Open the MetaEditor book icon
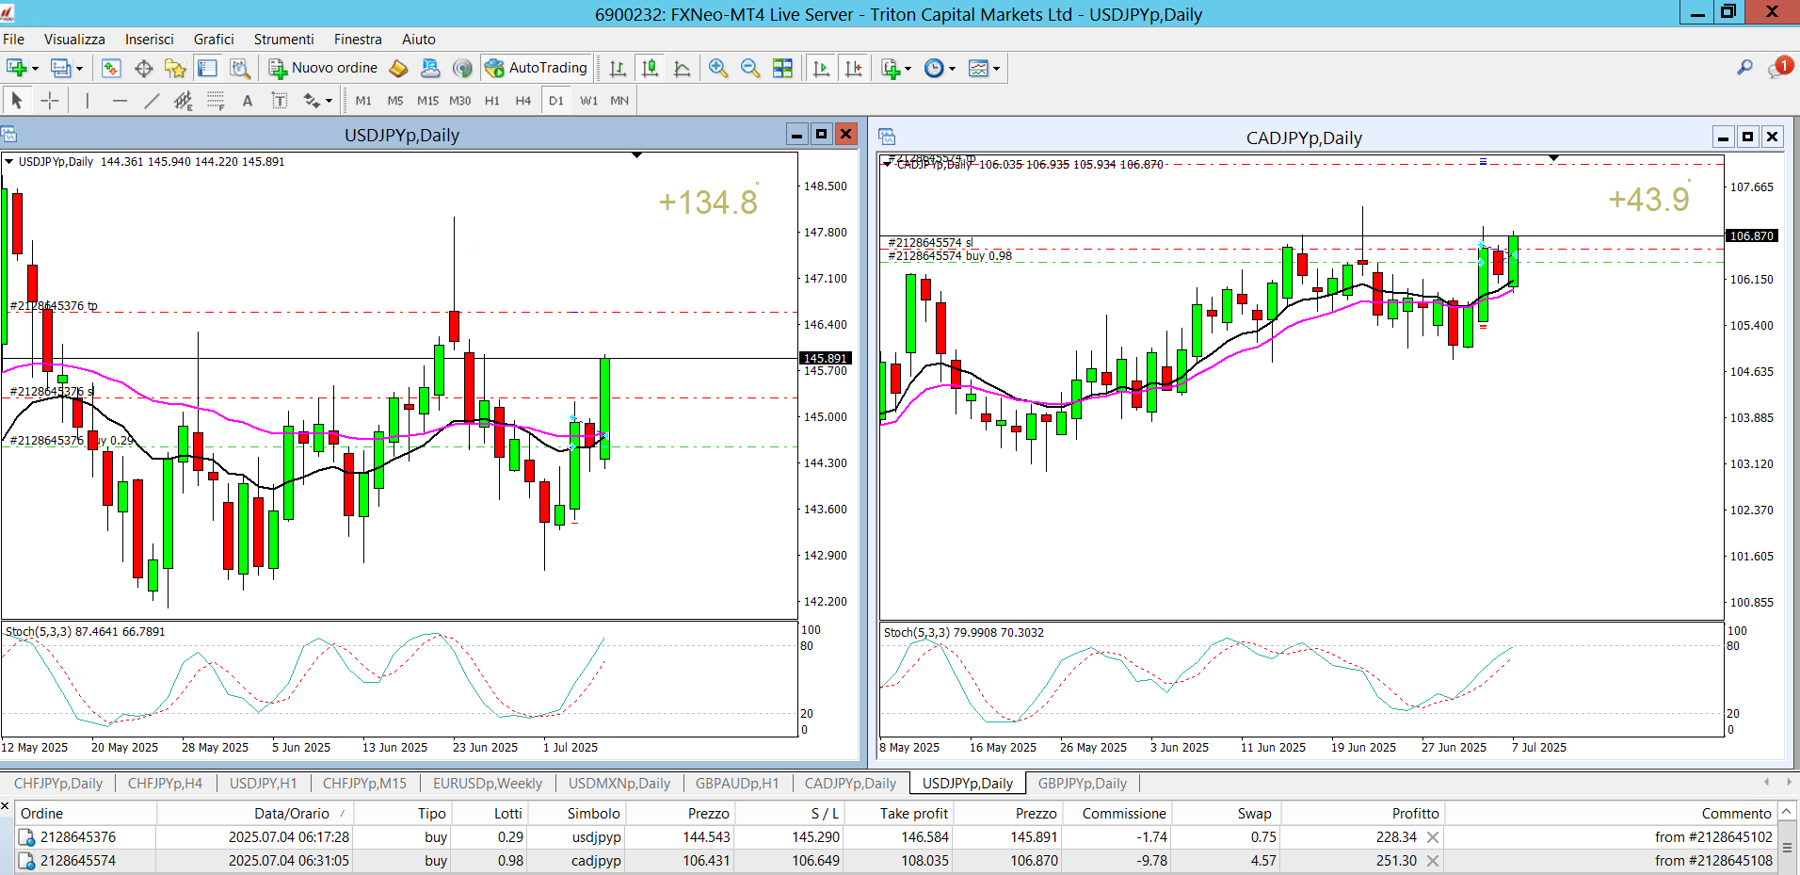The width and height of the screenshot is (1800, 875). pyautogui.click(x=398, y=68)
